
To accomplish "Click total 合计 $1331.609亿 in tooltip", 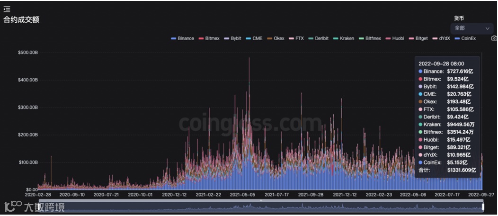I will click(x=447, y=170).
